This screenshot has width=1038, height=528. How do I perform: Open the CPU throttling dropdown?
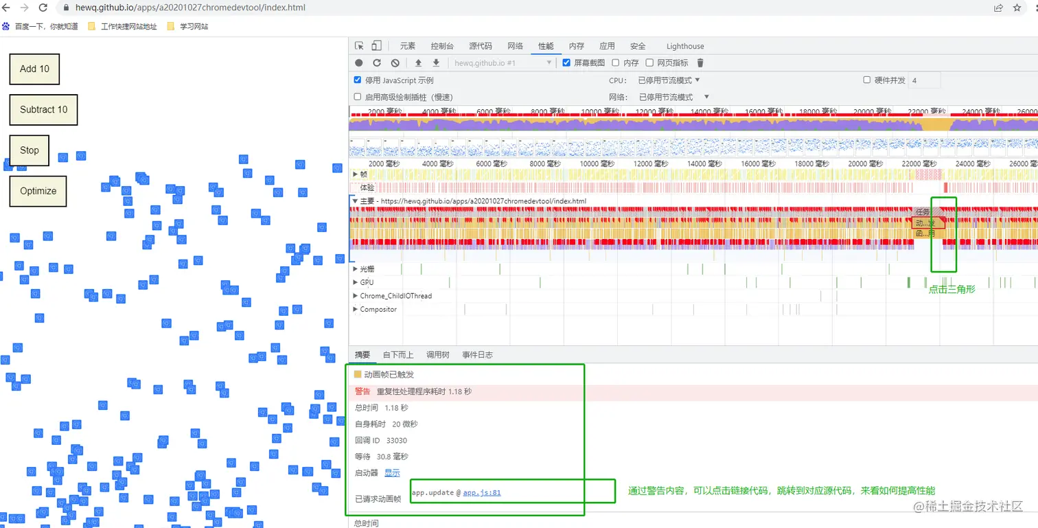pos(669,80)
